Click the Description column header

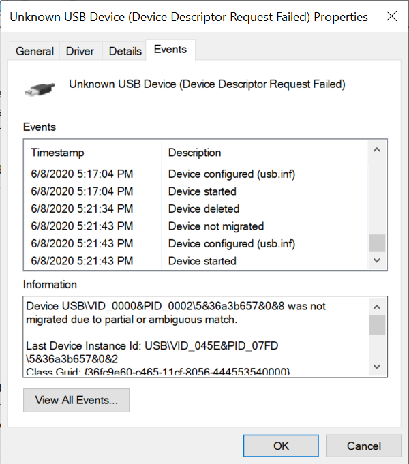click(x=264, y=153)
